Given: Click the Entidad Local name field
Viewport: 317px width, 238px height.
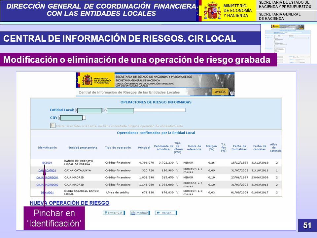Looking at the screenshot, I should 145,110.
